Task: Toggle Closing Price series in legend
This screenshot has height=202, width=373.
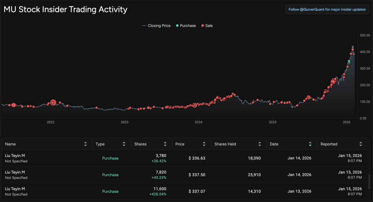Action: coord(156,26)
